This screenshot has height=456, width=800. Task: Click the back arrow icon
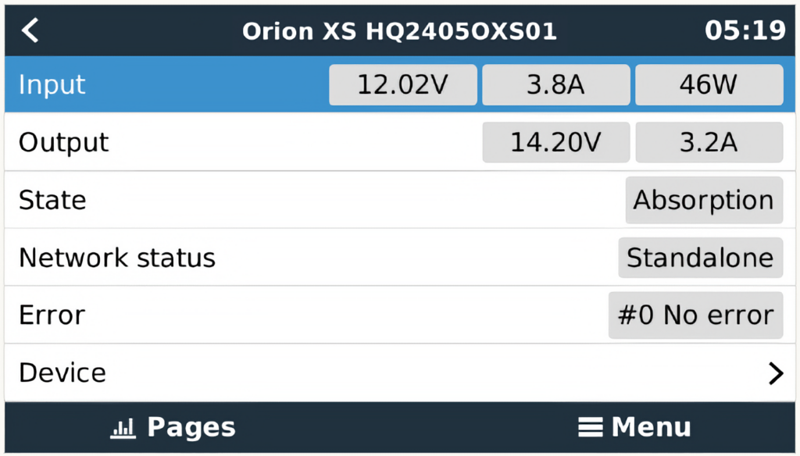coord(30,30)
